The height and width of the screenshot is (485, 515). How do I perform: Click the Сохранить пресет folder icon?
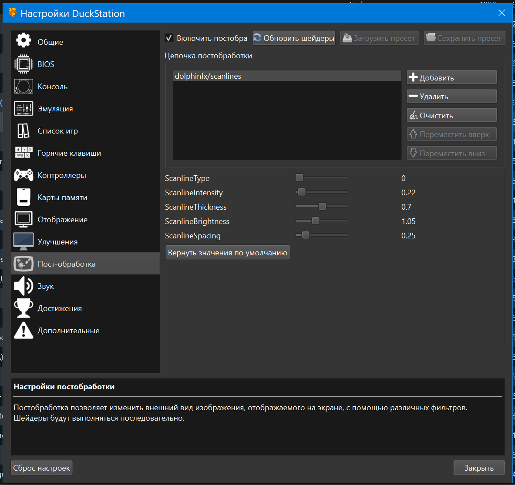click(x=431, y=37)
